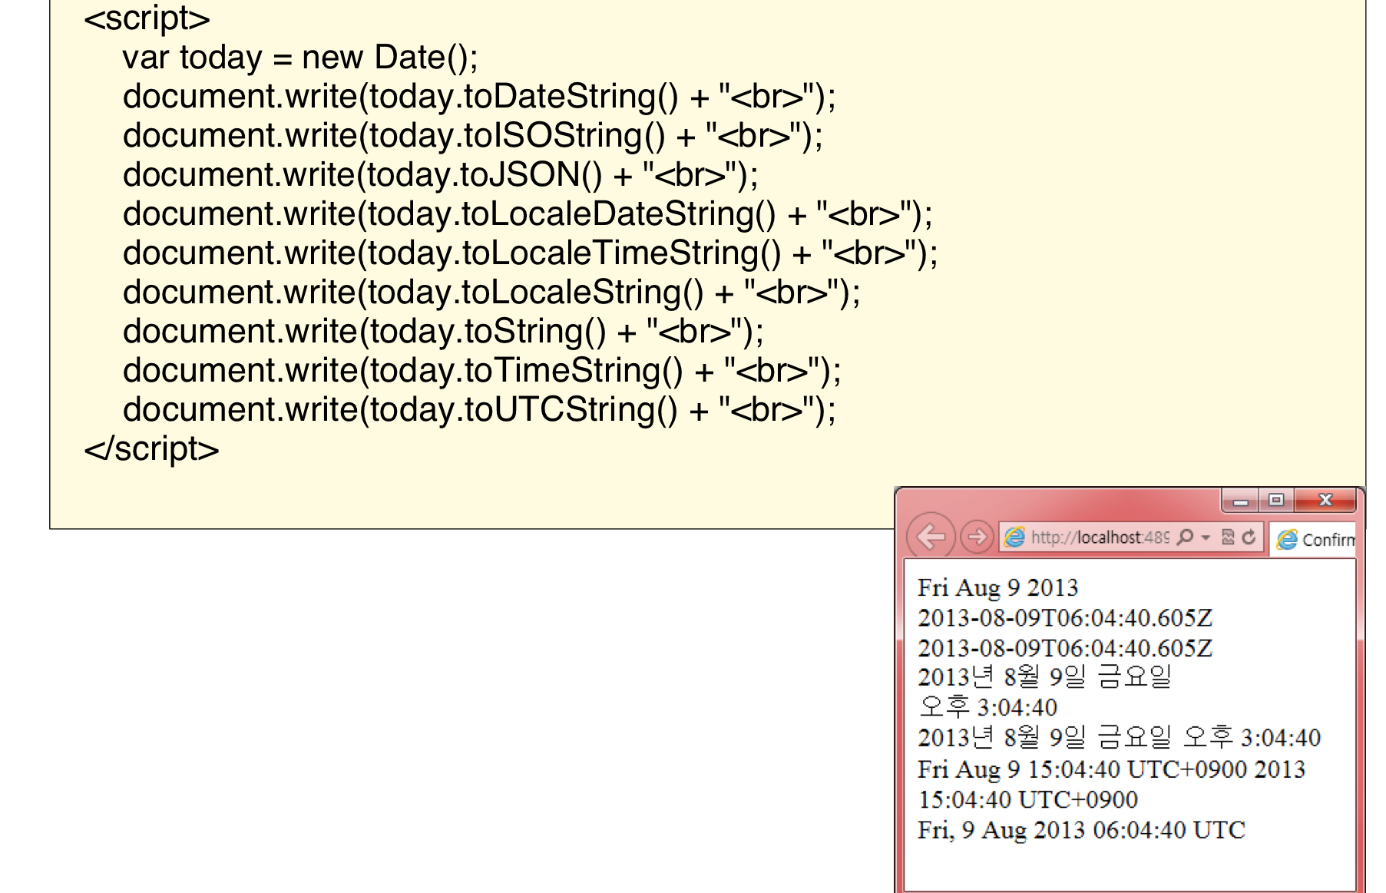Click the Internet Explorer page icon in address bar
1386x893 pixels.
(x=1015, y=537)
